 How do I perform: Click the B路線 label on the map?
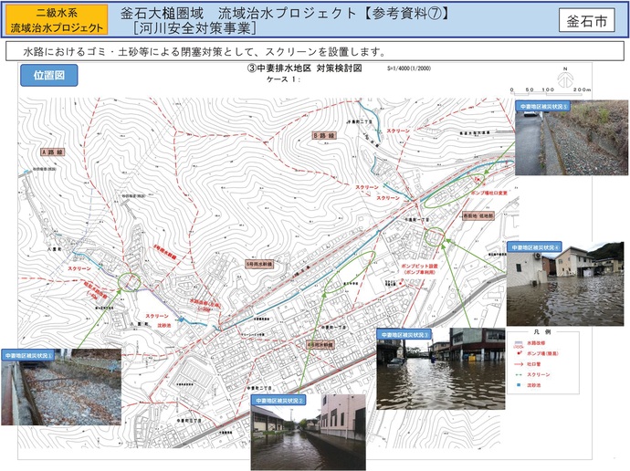[324, 134]
